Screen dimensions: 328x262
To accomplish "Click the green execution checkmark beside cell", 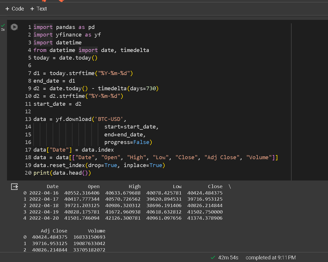I will [3, 25].
